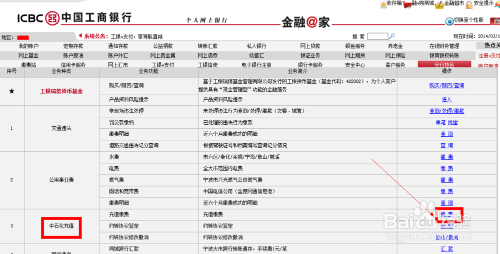The height and width of the screenshot is (254, 500).
Task: Open the 金融超市 basket icon
Action: tap(440, 4)
